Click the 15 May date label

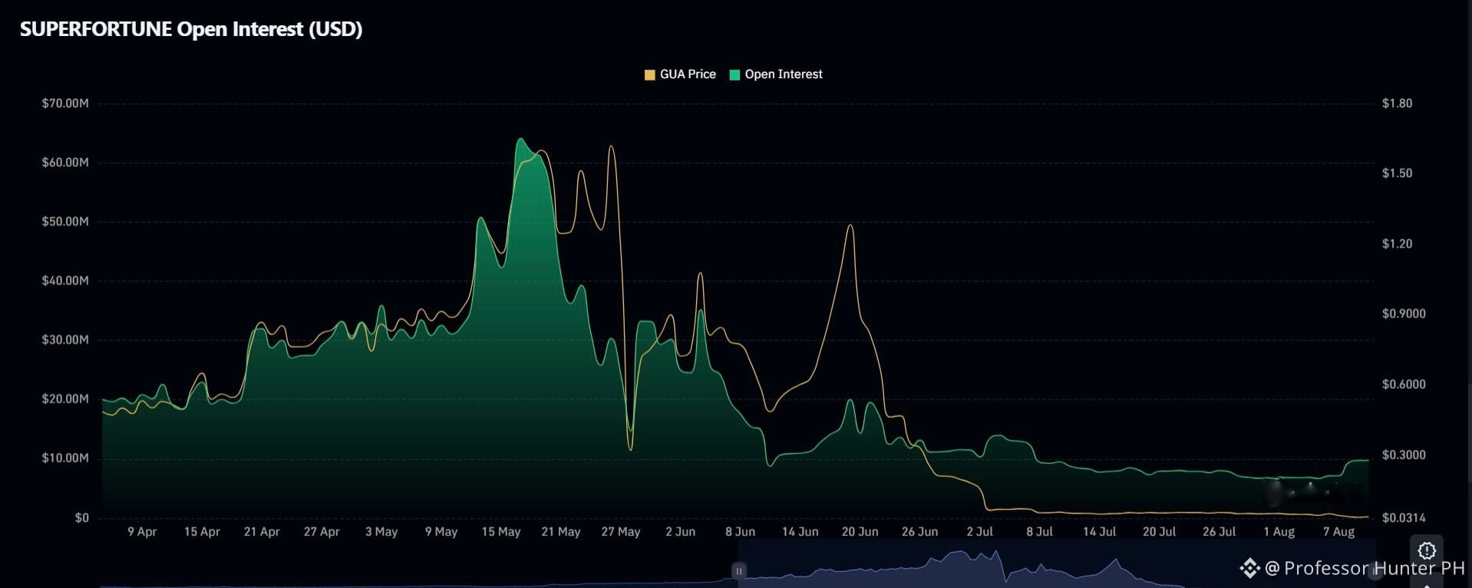point(501,531)
